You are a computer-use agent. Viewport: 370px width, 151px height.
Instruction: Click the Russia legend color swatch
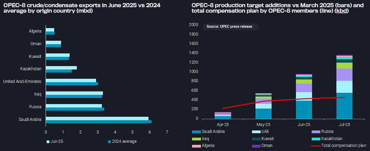316,132
